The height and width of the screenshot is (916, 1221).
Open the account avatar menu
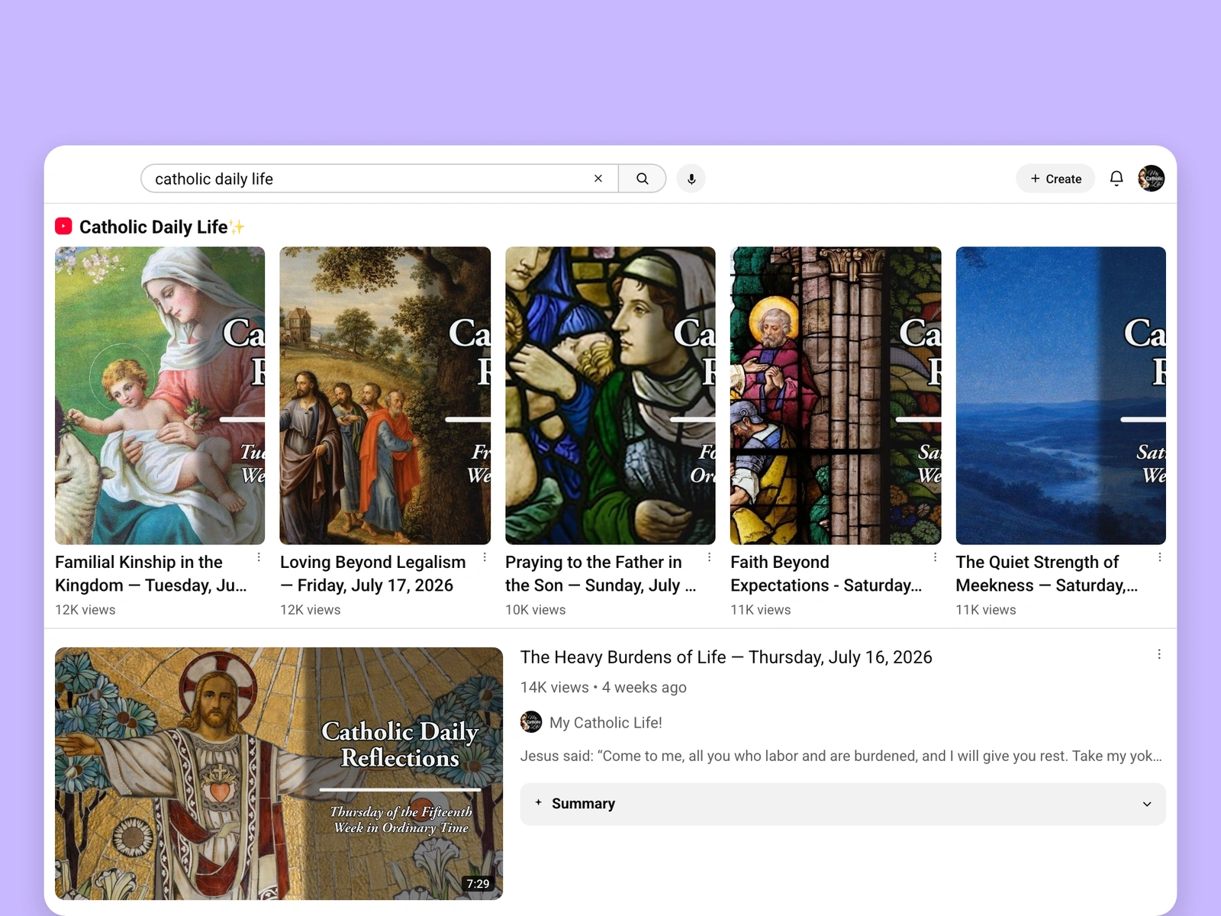(1151, 179)
